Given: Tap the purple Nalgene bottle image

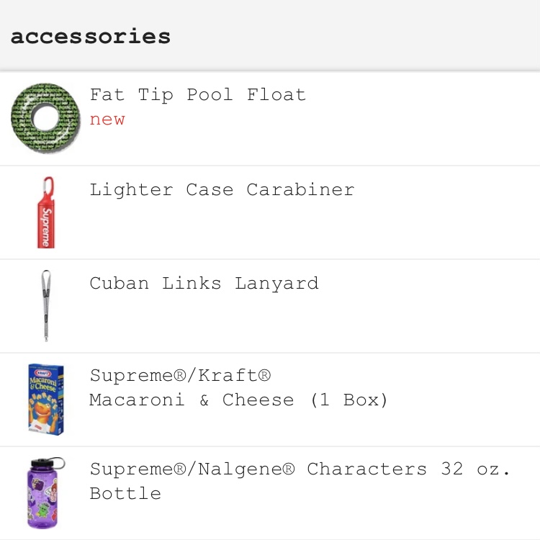Looking at the screenshot, I should coord(46,492).
